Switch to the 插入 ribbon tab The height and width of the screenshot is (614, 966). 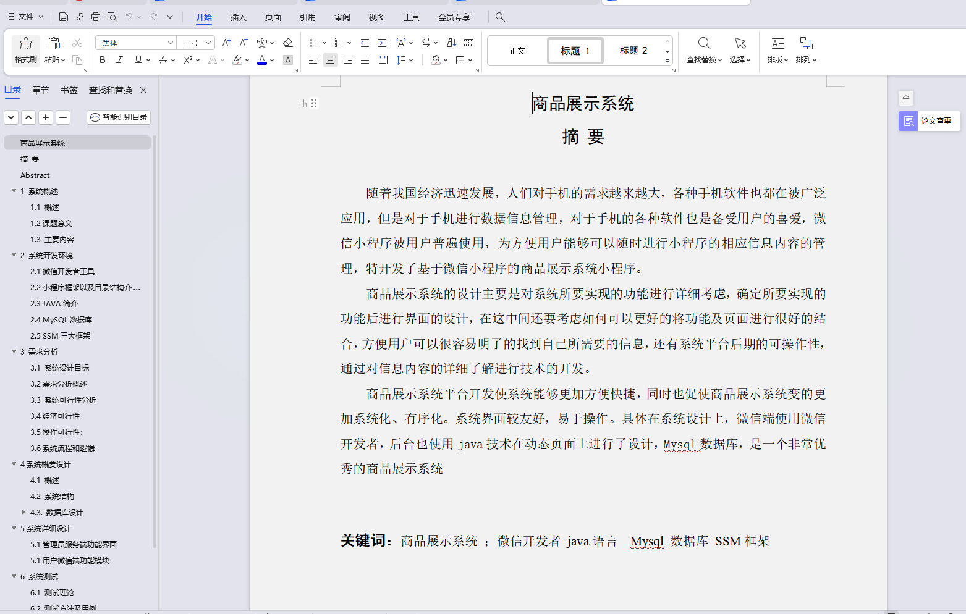[x=238, y=17]
